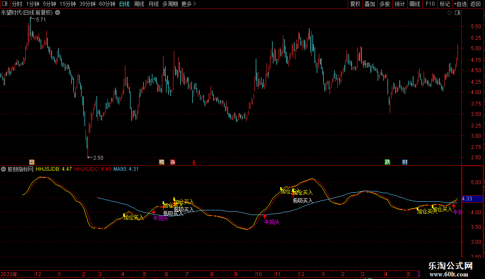
Task: Add stock to watchlist with +自选
Action: click(x=460, y=4)
